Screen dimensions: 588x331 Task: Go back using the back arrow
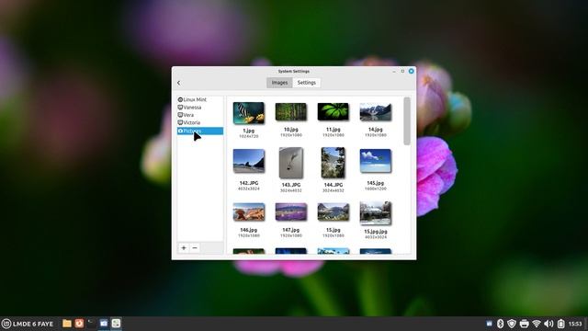pyautogui.click(x=178, y=83)
